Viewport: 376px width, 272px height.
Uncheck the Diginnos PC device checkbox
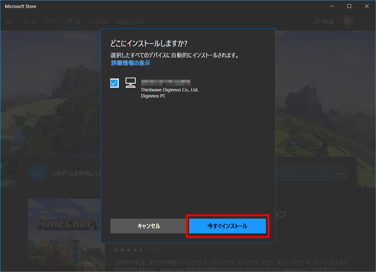point(114,83)
